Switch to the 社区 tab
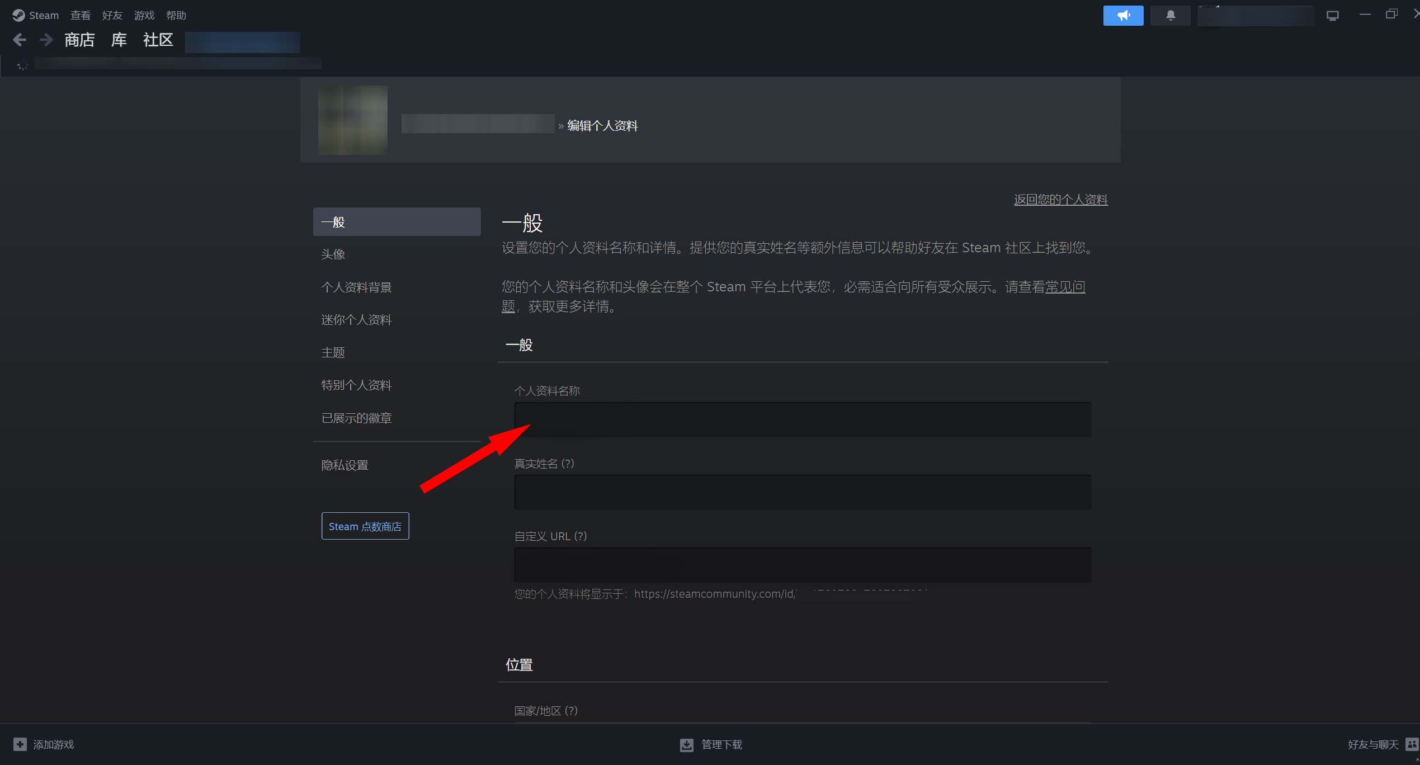Screen dimensions: 1420x765 click(158, 40)
